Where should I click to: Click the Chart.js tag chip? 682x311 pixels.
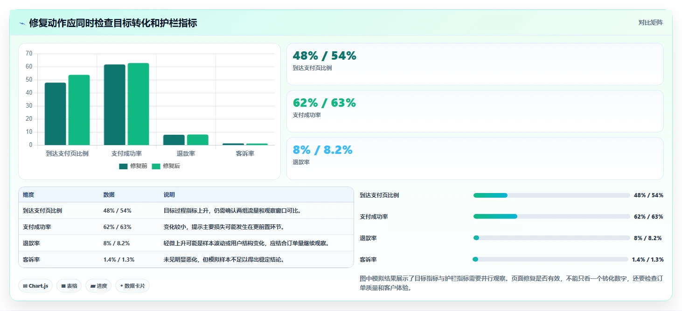[x=35, y=286]
